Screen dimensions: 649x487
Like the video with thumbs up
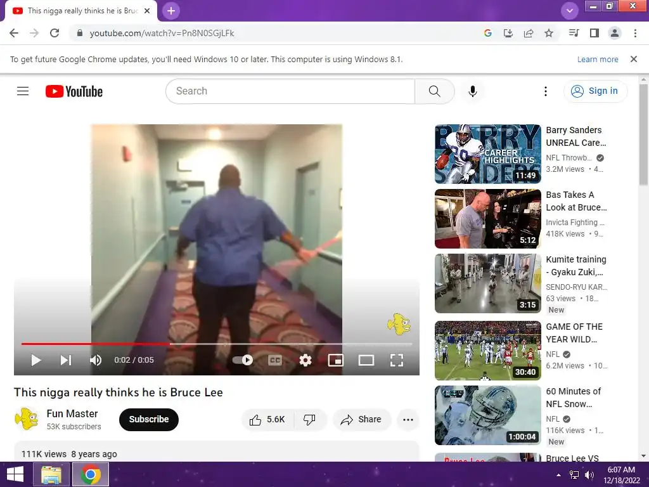pos(267,420)
